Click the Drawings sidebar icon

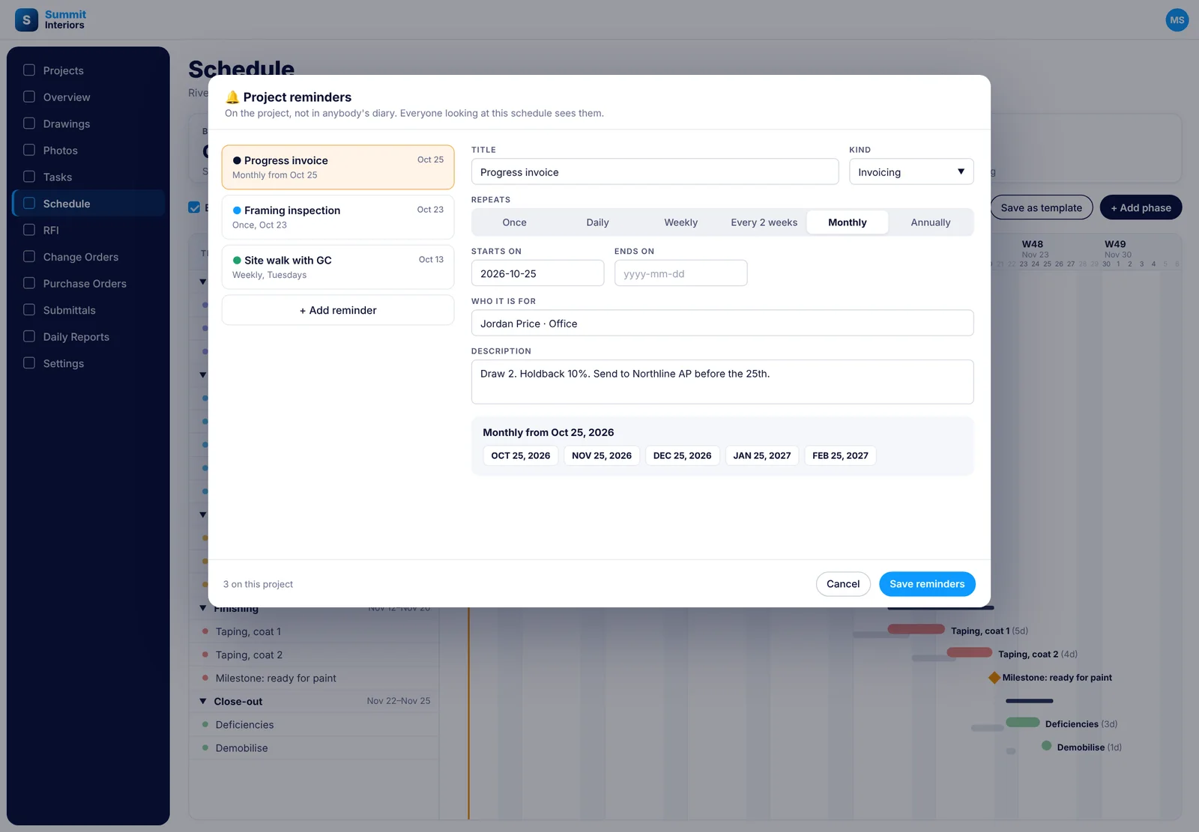tap(29, 124)
